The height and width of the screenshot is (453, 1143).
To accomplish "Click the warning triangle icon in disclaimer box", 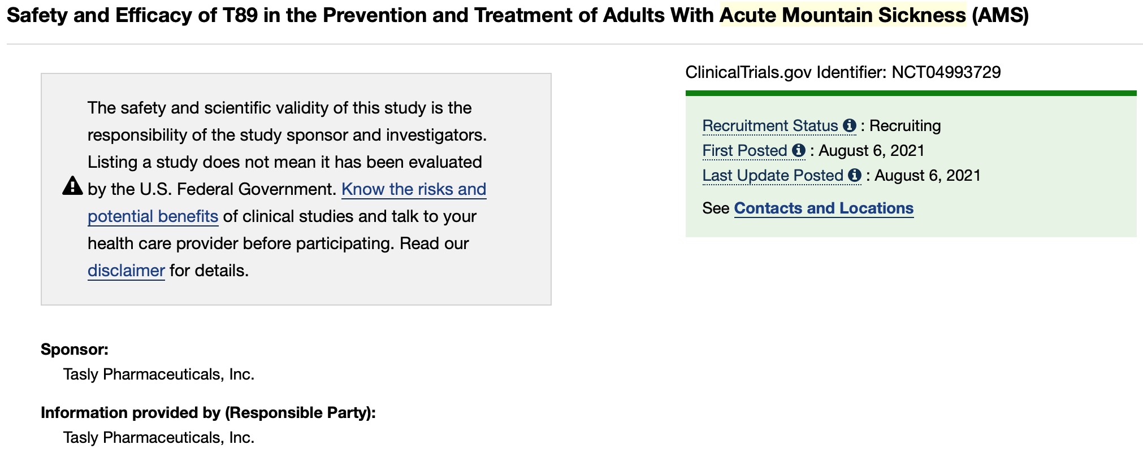I will (72, 186).
